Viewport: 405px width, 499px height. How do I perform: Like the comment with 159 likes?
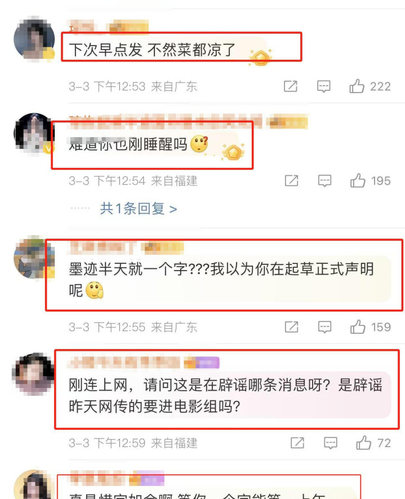point(358,327)
